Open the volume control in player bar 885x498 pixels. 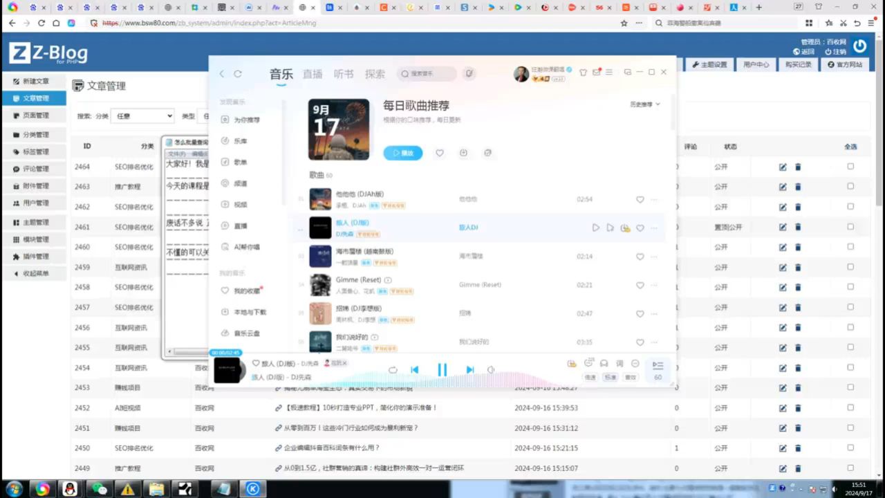(x=491, y=370)
